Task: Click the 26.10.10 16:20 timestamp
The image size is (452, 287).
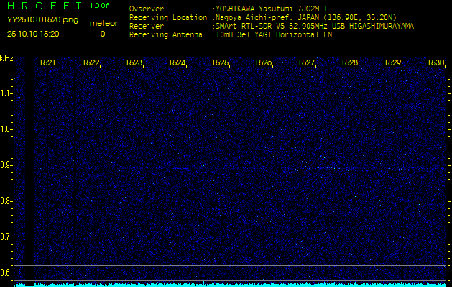Action: [32, 34]
